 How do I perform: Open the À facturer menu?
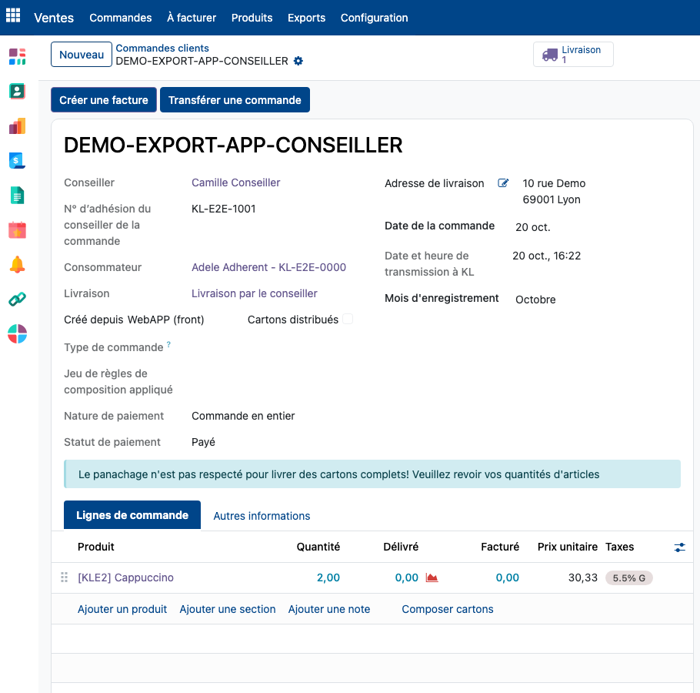pyautogui.click(x=192, y=18)
